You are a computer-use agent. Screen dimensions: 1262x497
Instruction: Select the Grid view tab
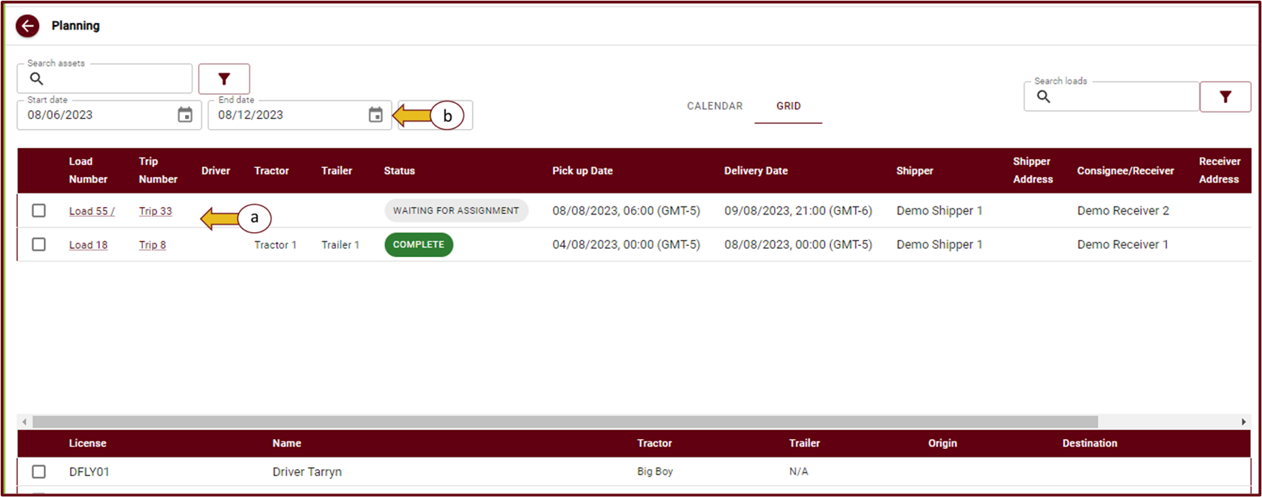click(x=788, y=106)
